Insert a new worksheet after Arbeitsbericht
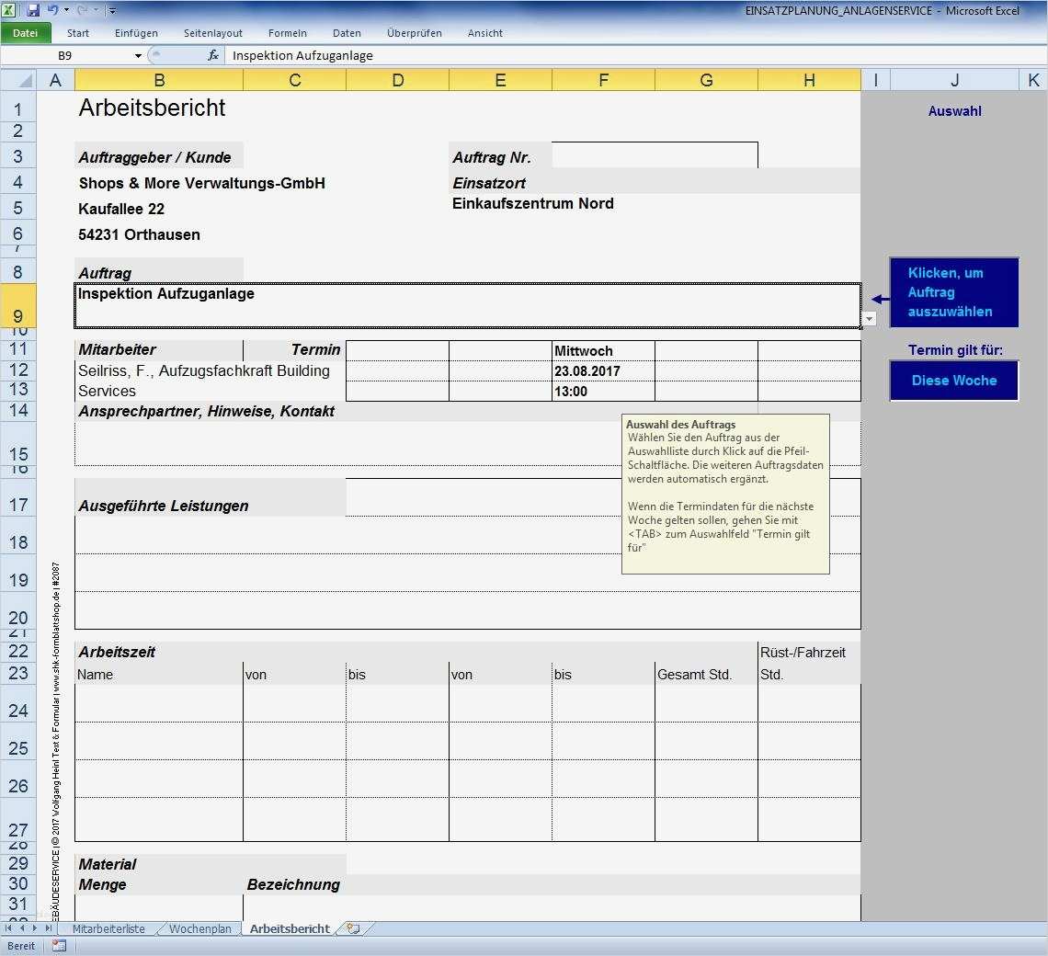This screenshot has height=956, width=1048. [x=352, y=928]
